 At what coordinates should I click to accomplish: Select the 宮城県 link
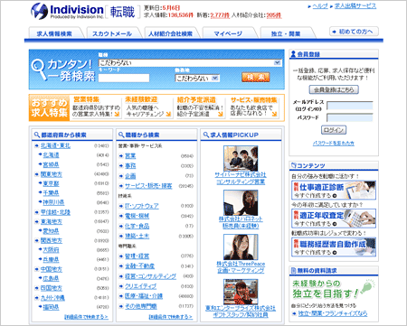[x=51, y=164]
